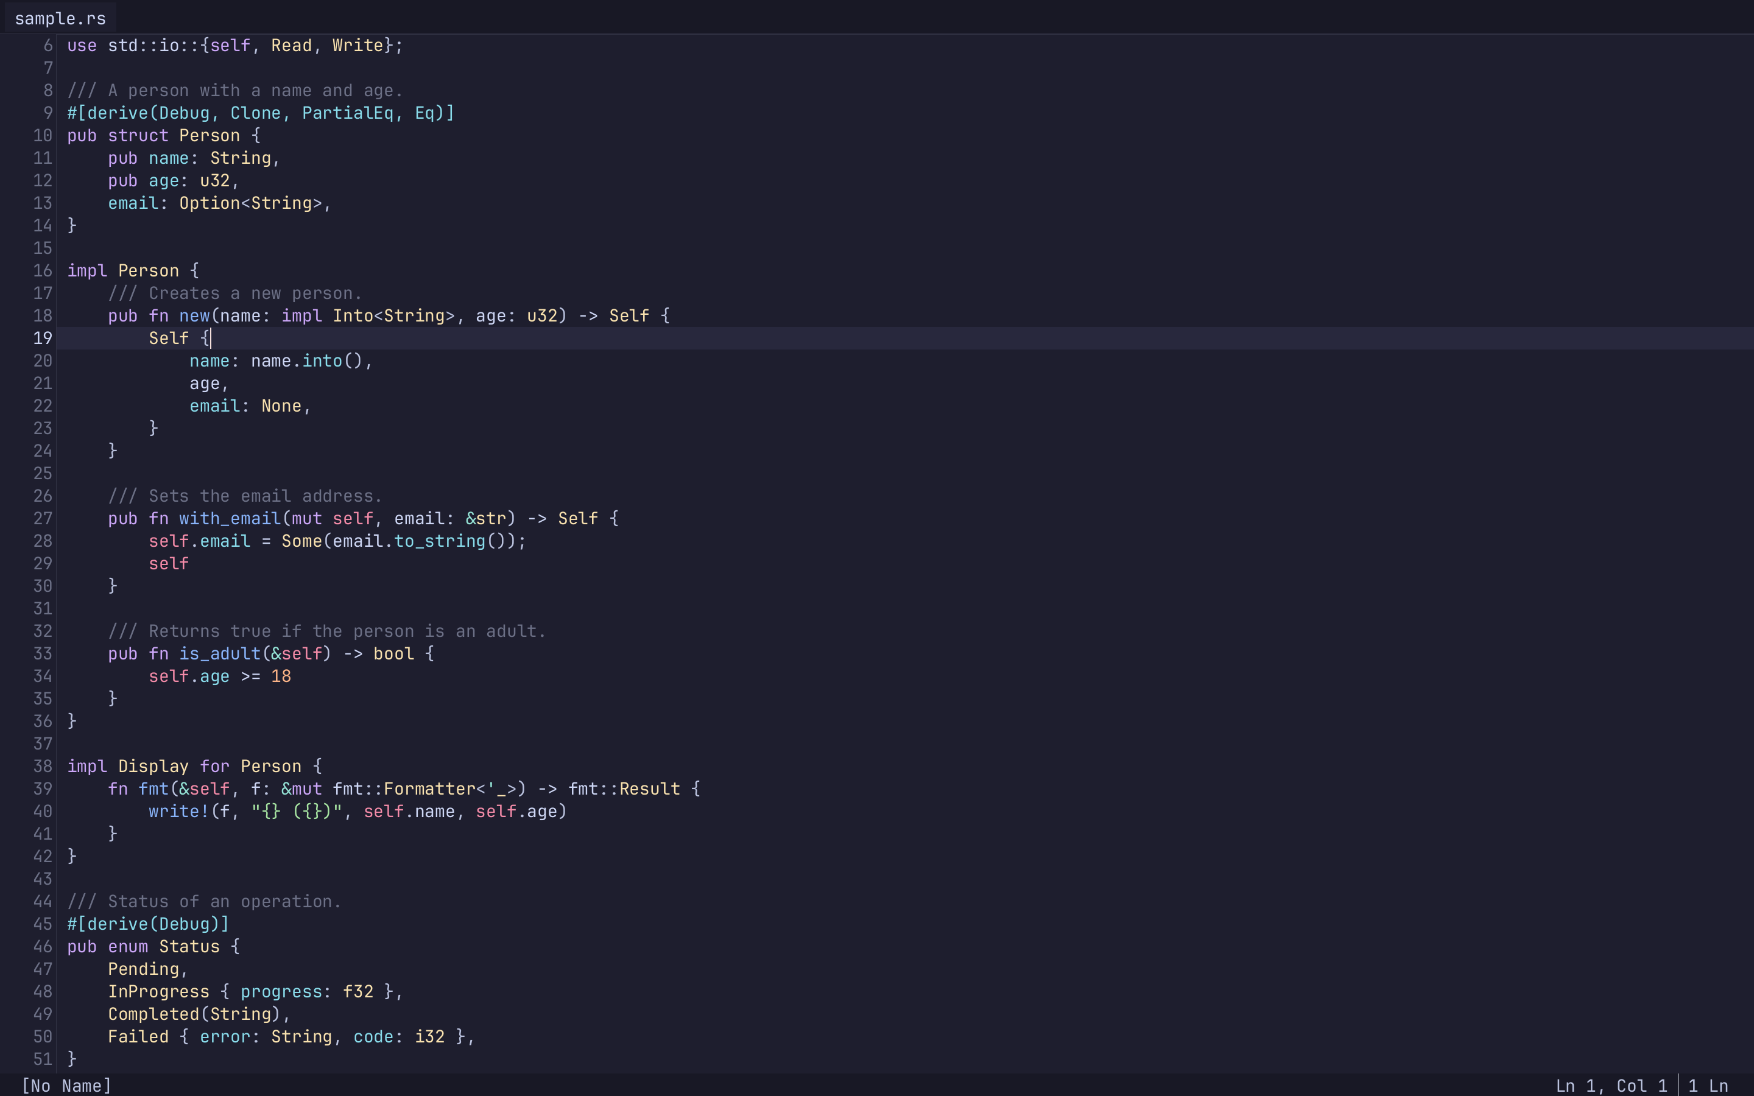Place cursor on 'pub struct Person' line
Viewport: 1754px width, 1096px height.
pos(164,136)
